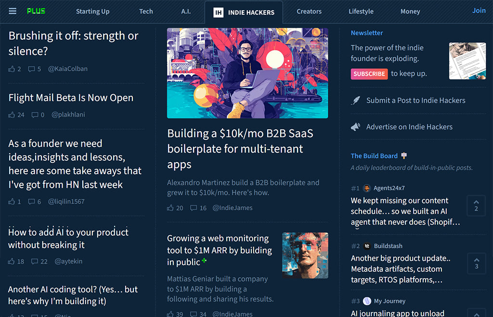Open The Build Board heading link
The height and width of the screenshot is (317, 493).
click(x=374, y=156)
